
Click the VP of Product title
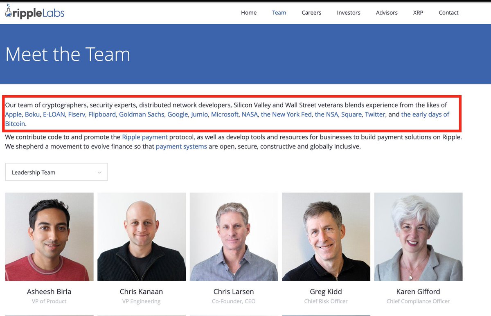[x=49, y=301]
